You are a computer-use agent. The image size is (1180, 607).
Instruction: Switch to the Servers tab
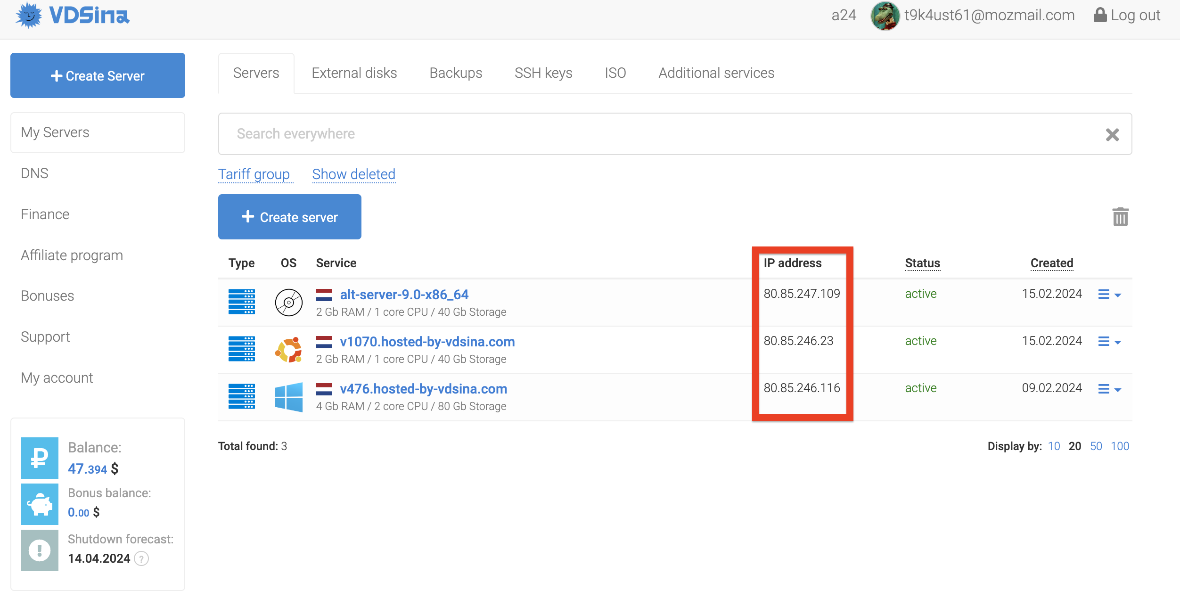[x=256, y=73]
